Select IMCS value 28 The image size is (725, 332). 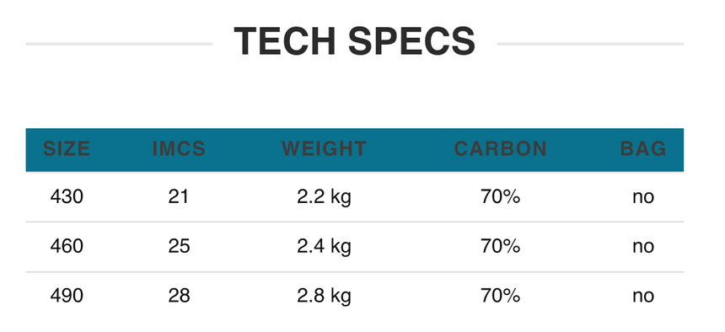coord(179,296)
